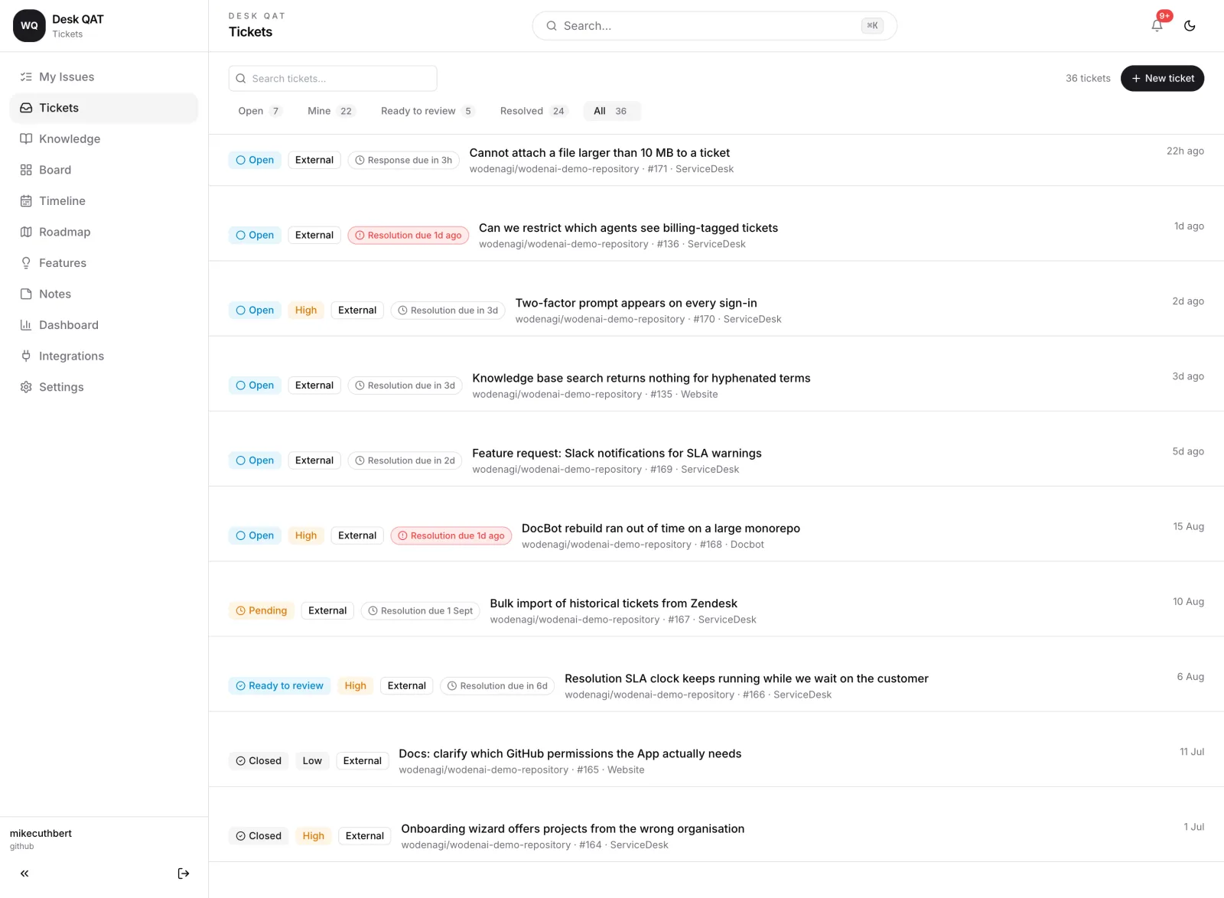Select the All tickets tab
The image size is (1224, 898).
(611, 111)
